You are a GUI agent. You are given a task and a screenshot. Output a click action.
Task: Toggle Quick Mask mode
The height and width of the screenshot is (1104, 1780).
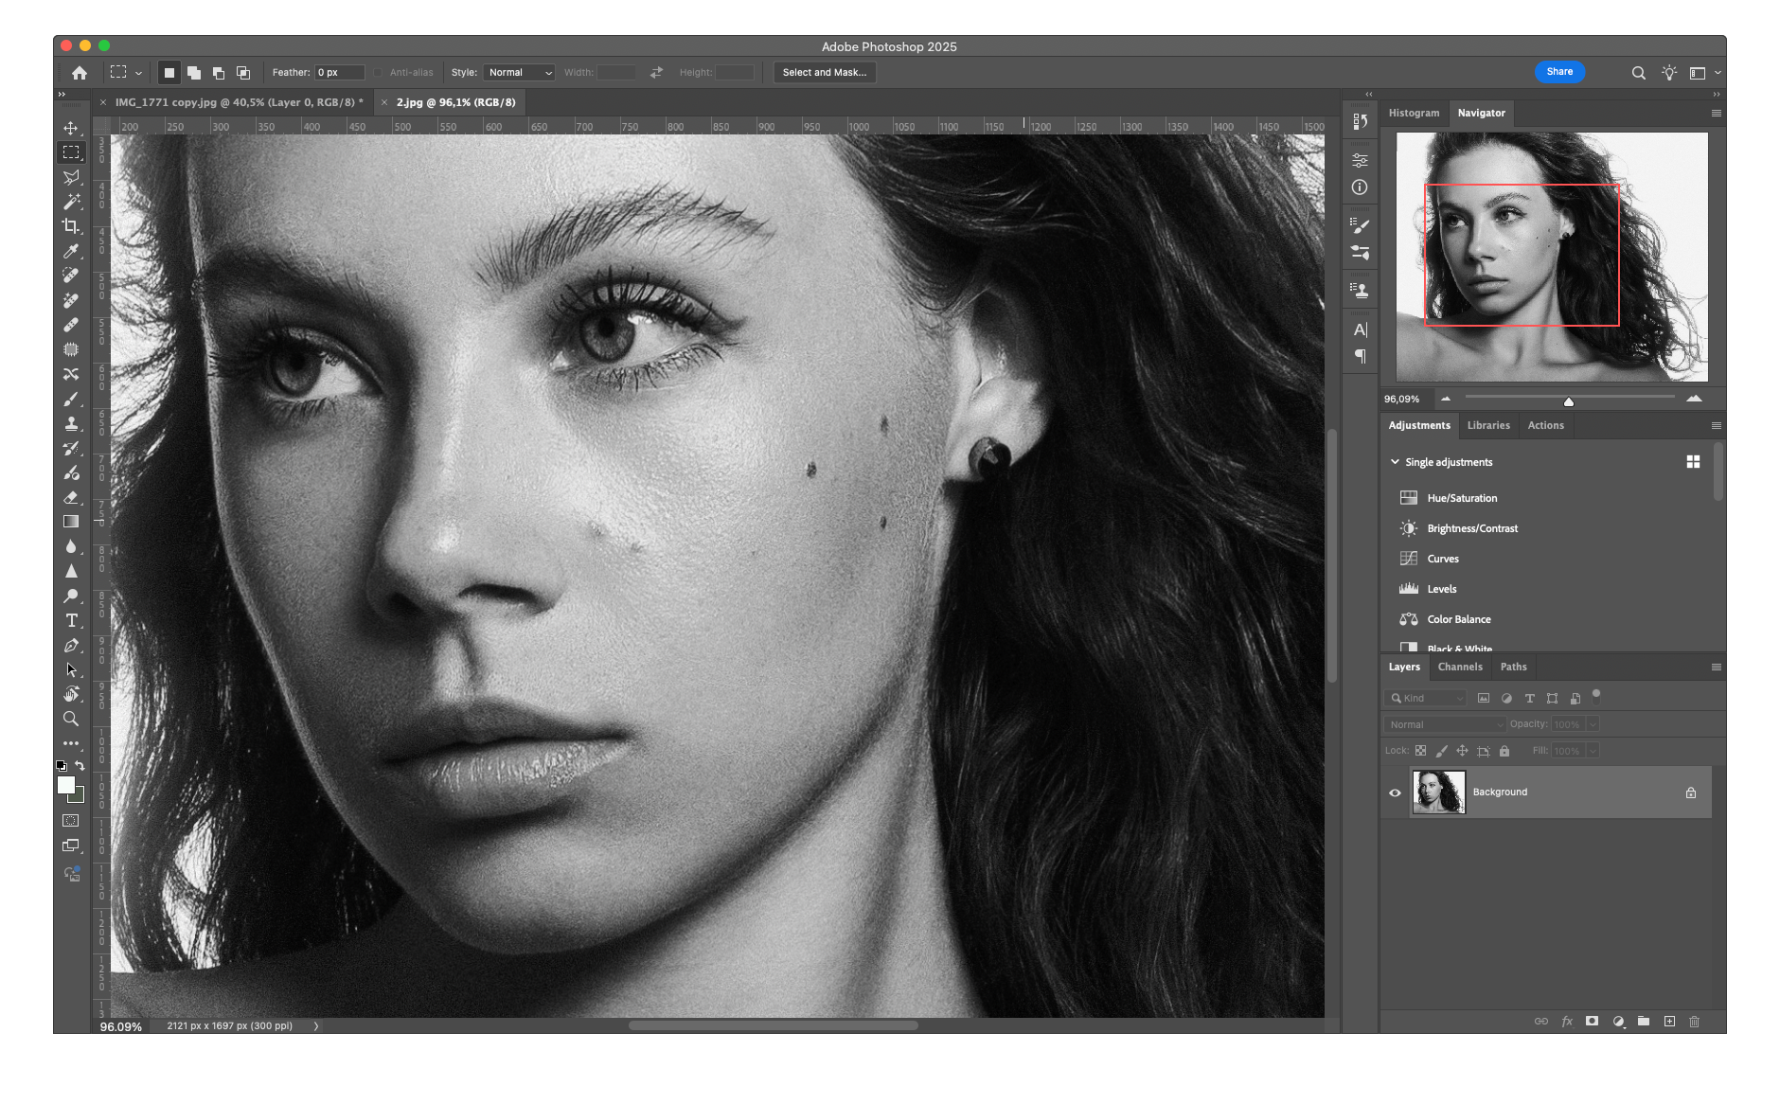point(71,821)
